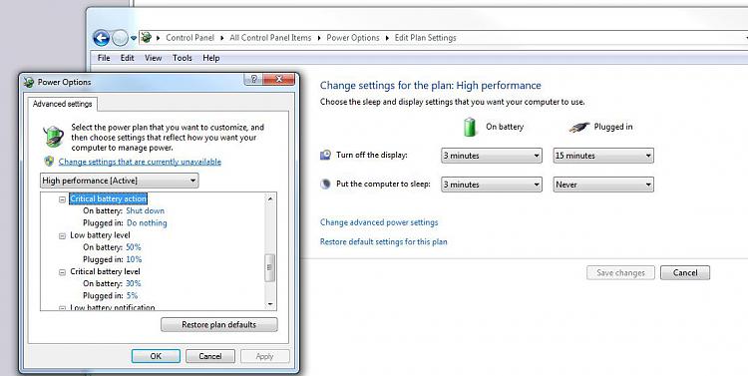Open the recent pages dropdown arrow

click(134, 38)
